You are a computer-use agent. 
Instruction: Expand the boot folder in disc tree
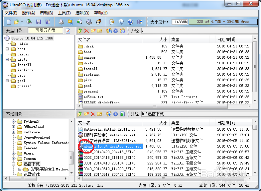pos(7,49)
